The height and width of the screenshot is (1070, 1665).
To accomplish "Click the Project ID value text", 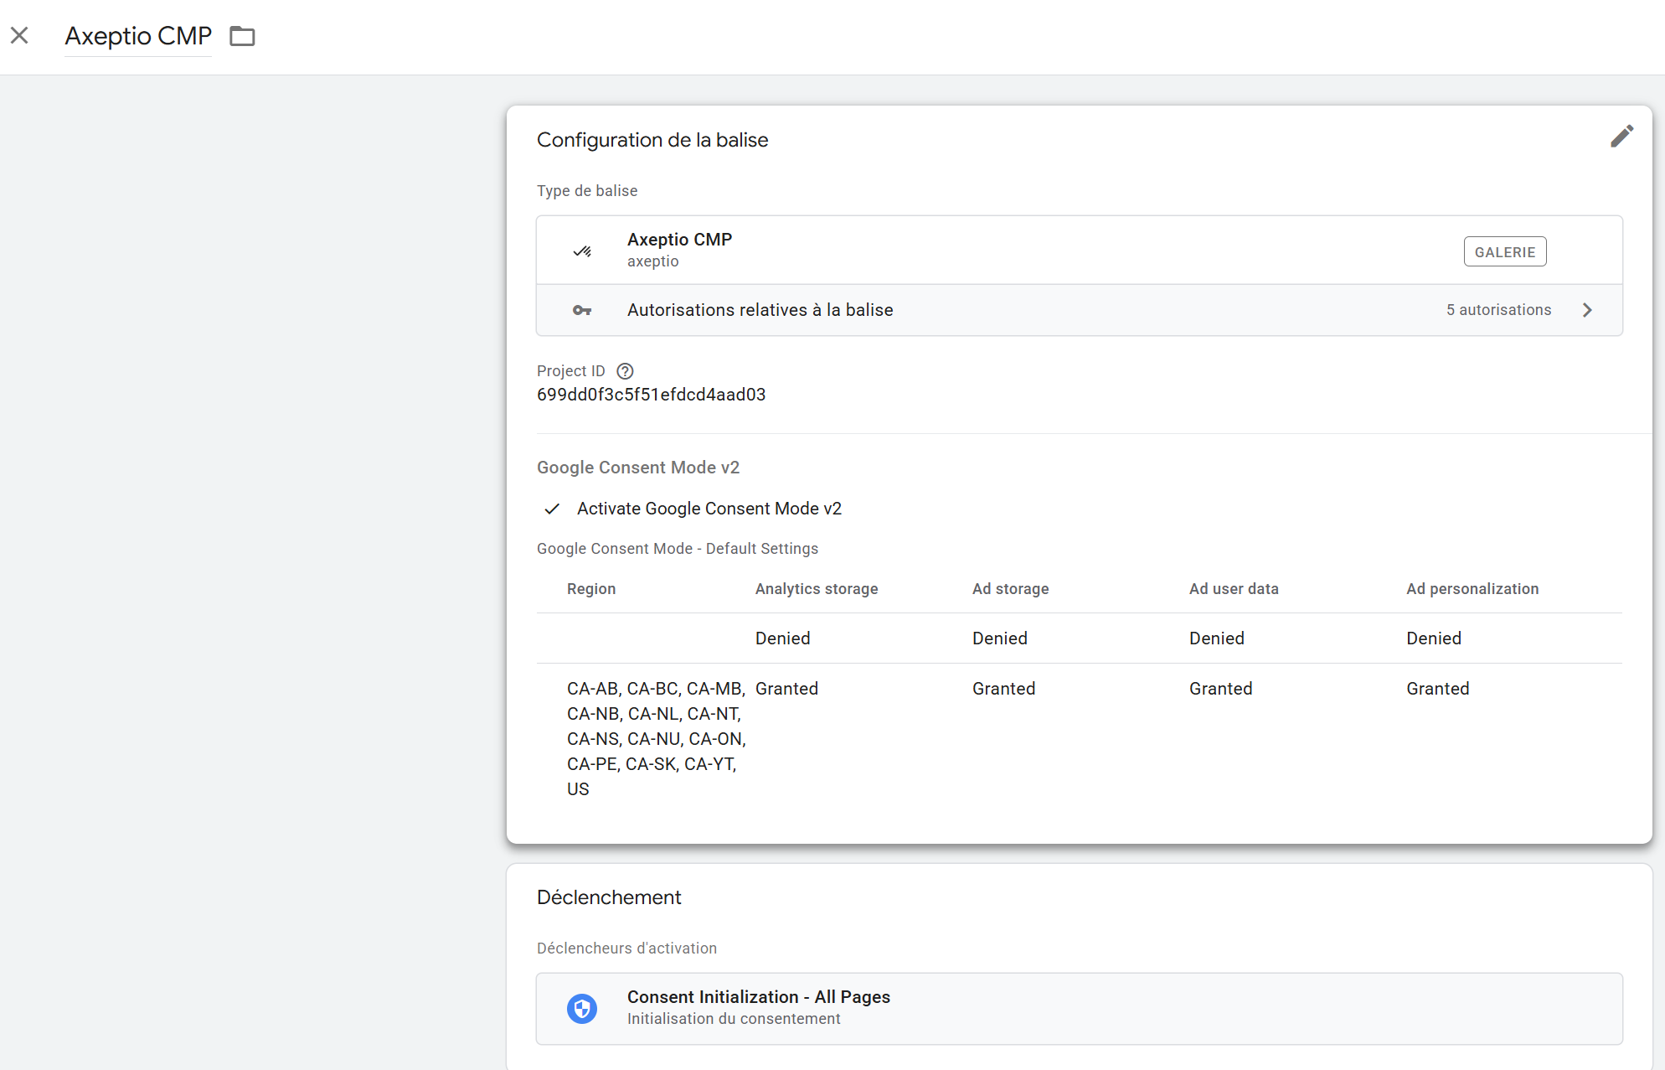I will click(x=651, y=395).
